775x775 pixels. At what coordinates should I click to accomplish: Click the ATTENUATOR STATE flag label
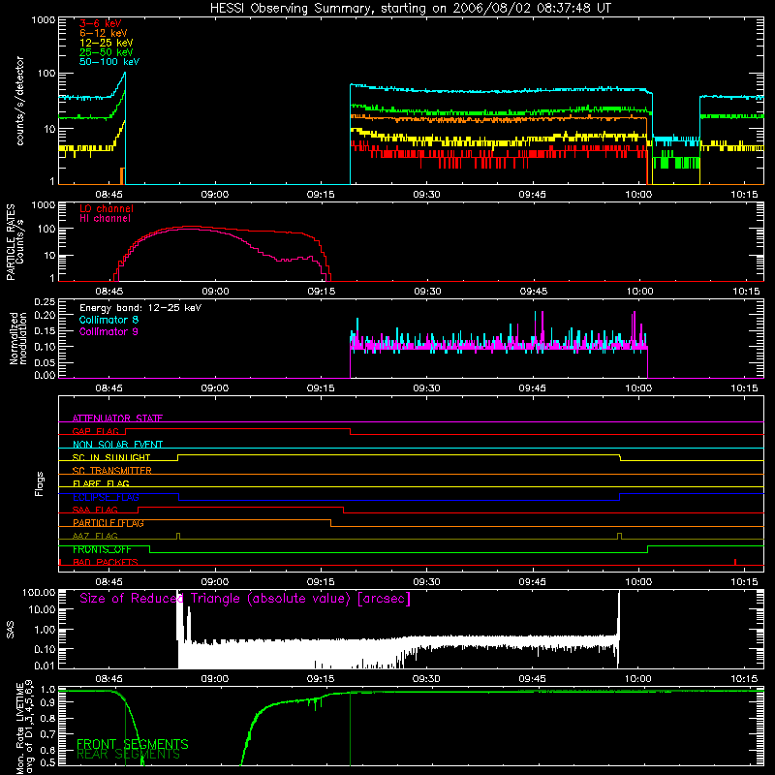(x=117, y=418)
